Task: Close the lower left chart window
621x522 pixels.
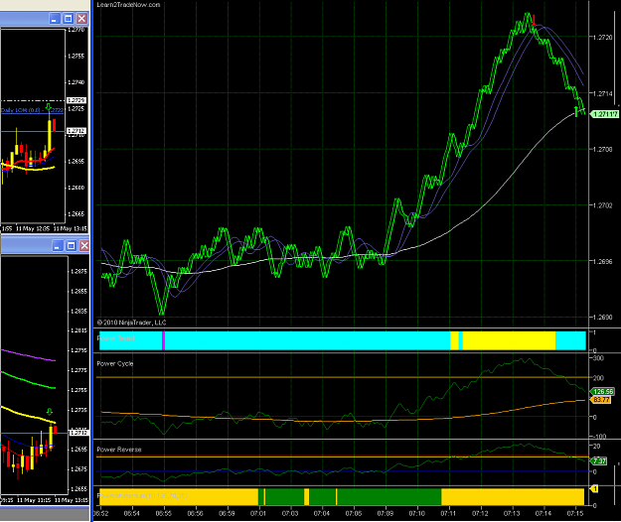Action: coord(84,245)
